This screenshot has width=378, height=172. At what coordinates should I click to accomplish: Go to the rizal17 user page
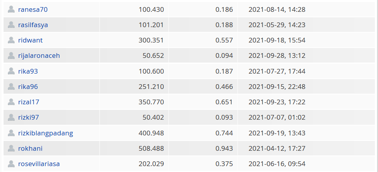pyautogui.click(x=29, y=102)
